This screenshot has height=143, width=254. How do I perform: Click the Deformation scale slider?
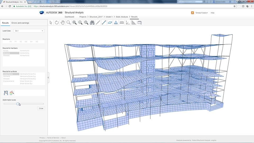point(18,104)
